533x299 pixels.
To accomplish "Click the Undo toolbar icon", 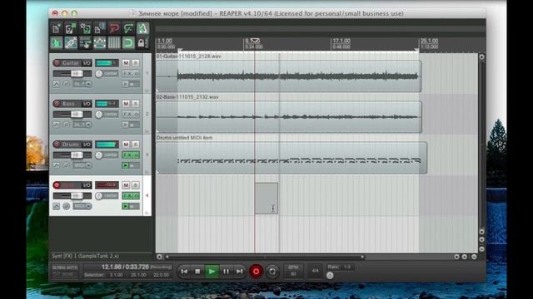I will pyautogui.click(x=114, y=29).
